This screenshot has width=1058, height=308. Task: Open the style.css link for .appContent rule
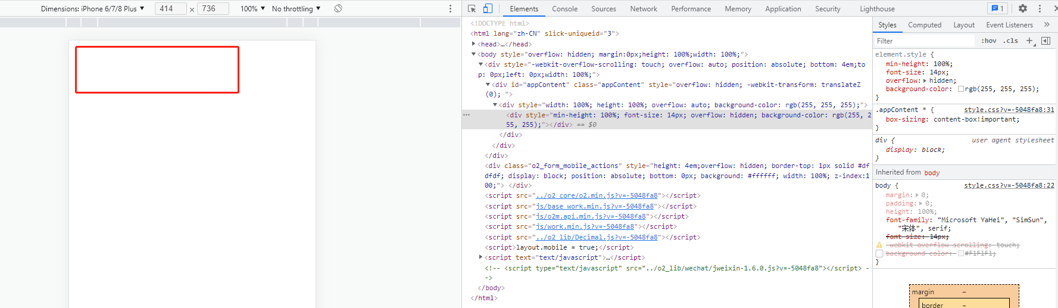point(1009,110)
